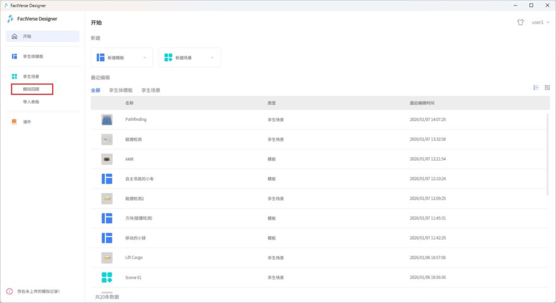Click the warning icon for unuploaded records
Image resolution: width=556 pixels, height=303 pixels.
(9, 292)
